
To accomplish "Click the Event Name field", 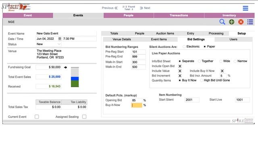I will pyautogui.click(x=66, y=33).
